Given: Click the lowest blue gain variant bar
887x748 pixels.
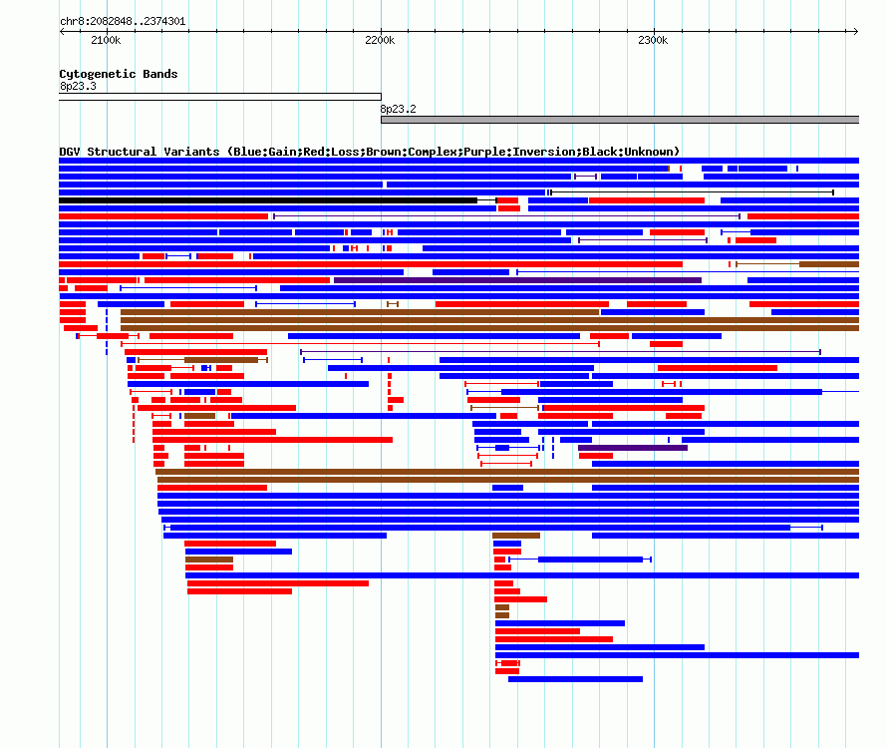Looking at the screenshot, I should [x=575, y=679].
